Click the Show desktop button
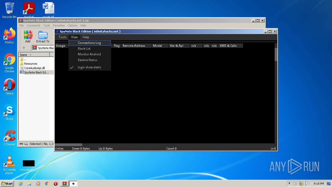Image resolution: width=332 pixels, height=187 pixels. coord(329,184)
